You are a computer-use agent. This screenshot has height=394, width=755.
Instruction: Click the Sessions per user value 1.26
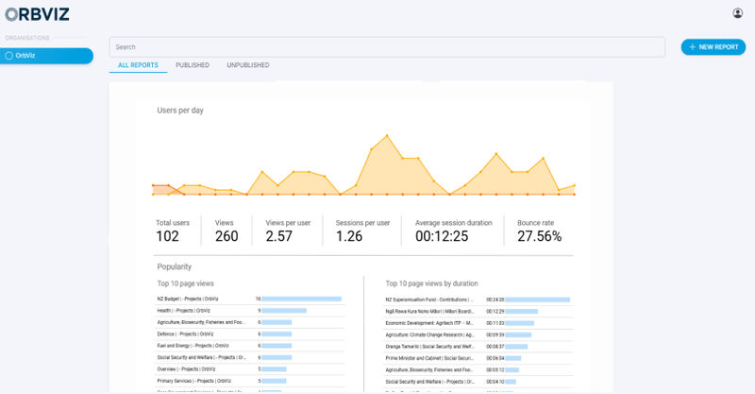click(x=349, y=236)
